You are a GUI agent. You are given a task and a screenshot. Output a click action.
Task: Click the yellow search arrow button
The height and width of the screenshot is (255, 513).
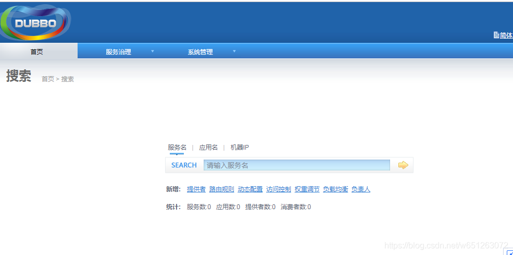click(403, 165)
